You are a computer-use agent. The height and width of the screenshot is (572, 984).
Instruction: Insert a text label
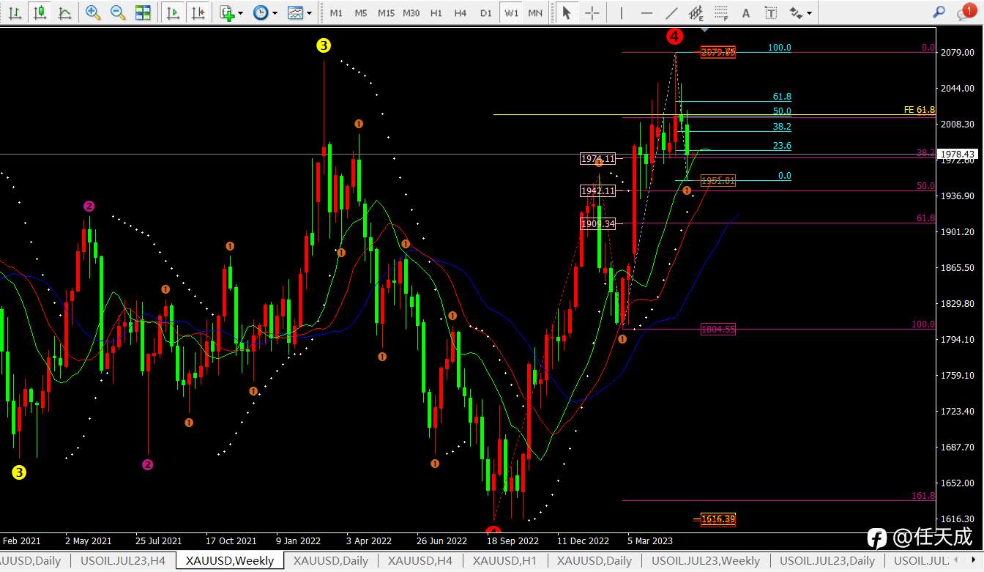point(770,12)
